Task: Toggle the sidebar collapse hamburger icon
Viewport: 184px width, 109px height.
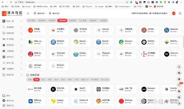Action: click(28, 13)
